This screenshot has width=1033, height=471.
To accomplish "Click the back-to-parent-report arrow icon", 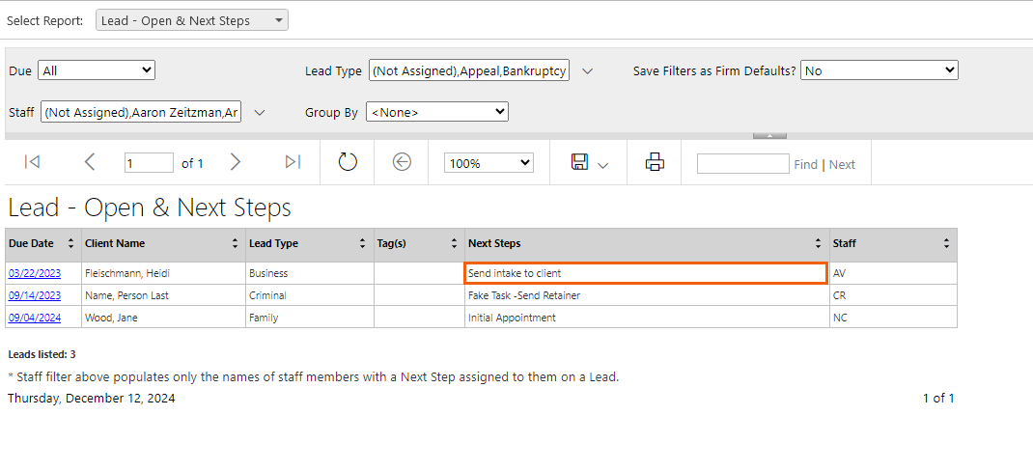I will click(x=402, y=162).
